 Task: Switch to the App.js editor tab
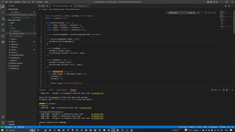pyautogui.click(x=43, y=6)
